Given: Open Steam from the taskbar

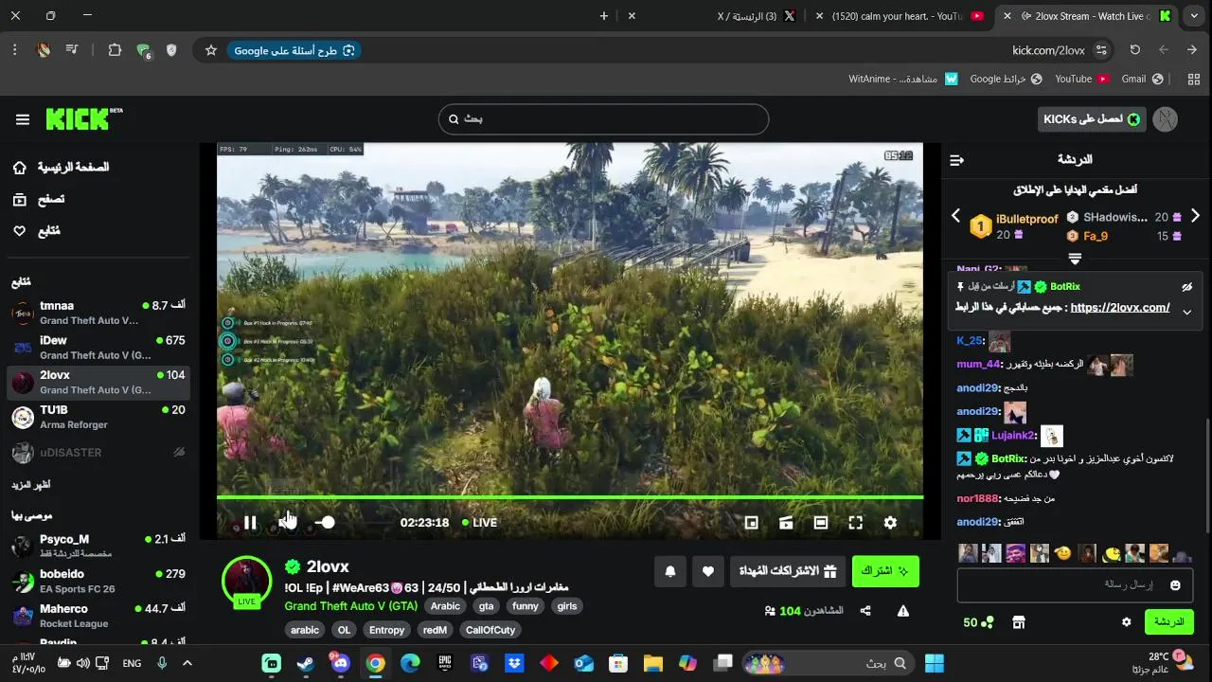Looking at the screenshot, I should [306, 663].
